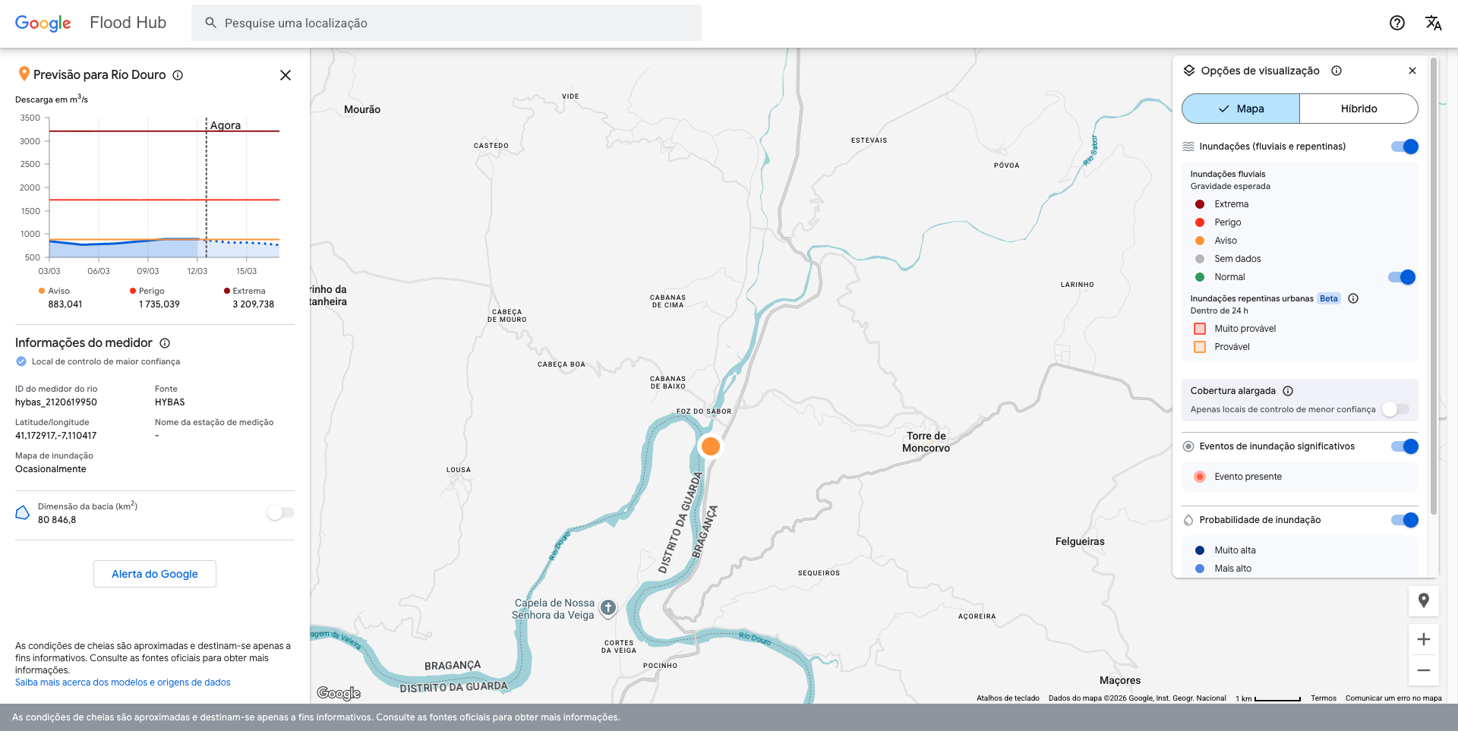Enable Apenas locais de controlo de menor confiança
The image size is (1458, 750).
point(1394,409)
